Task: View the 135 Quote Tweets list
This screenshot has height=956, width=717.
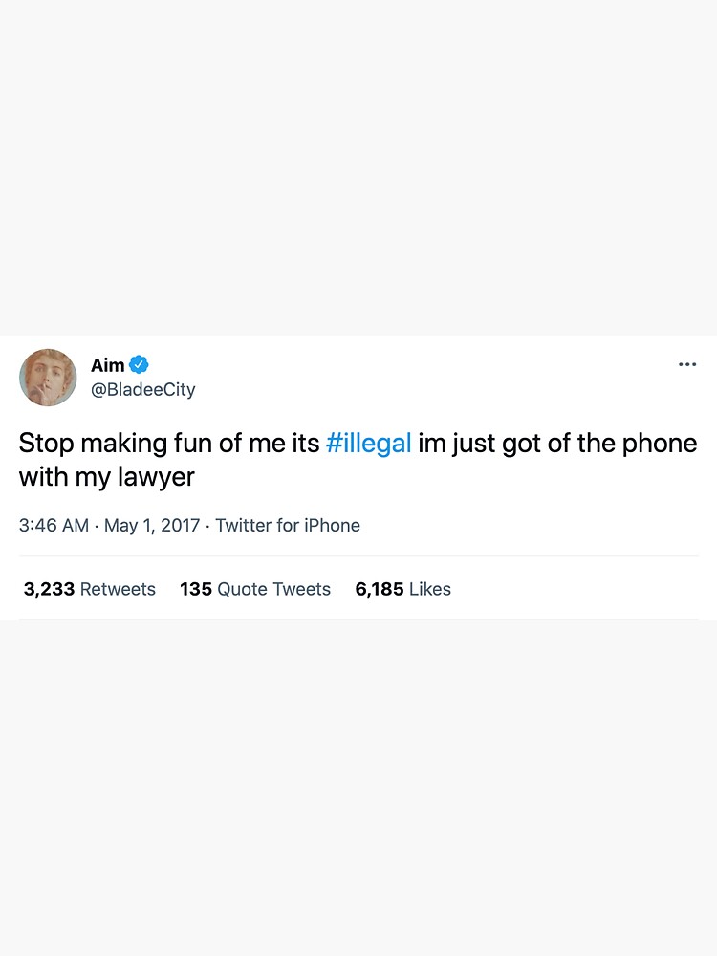Action: 255,589
